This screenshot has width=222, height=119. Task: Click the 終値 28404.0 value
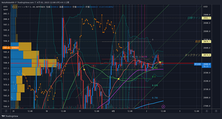tap(92, 7)
